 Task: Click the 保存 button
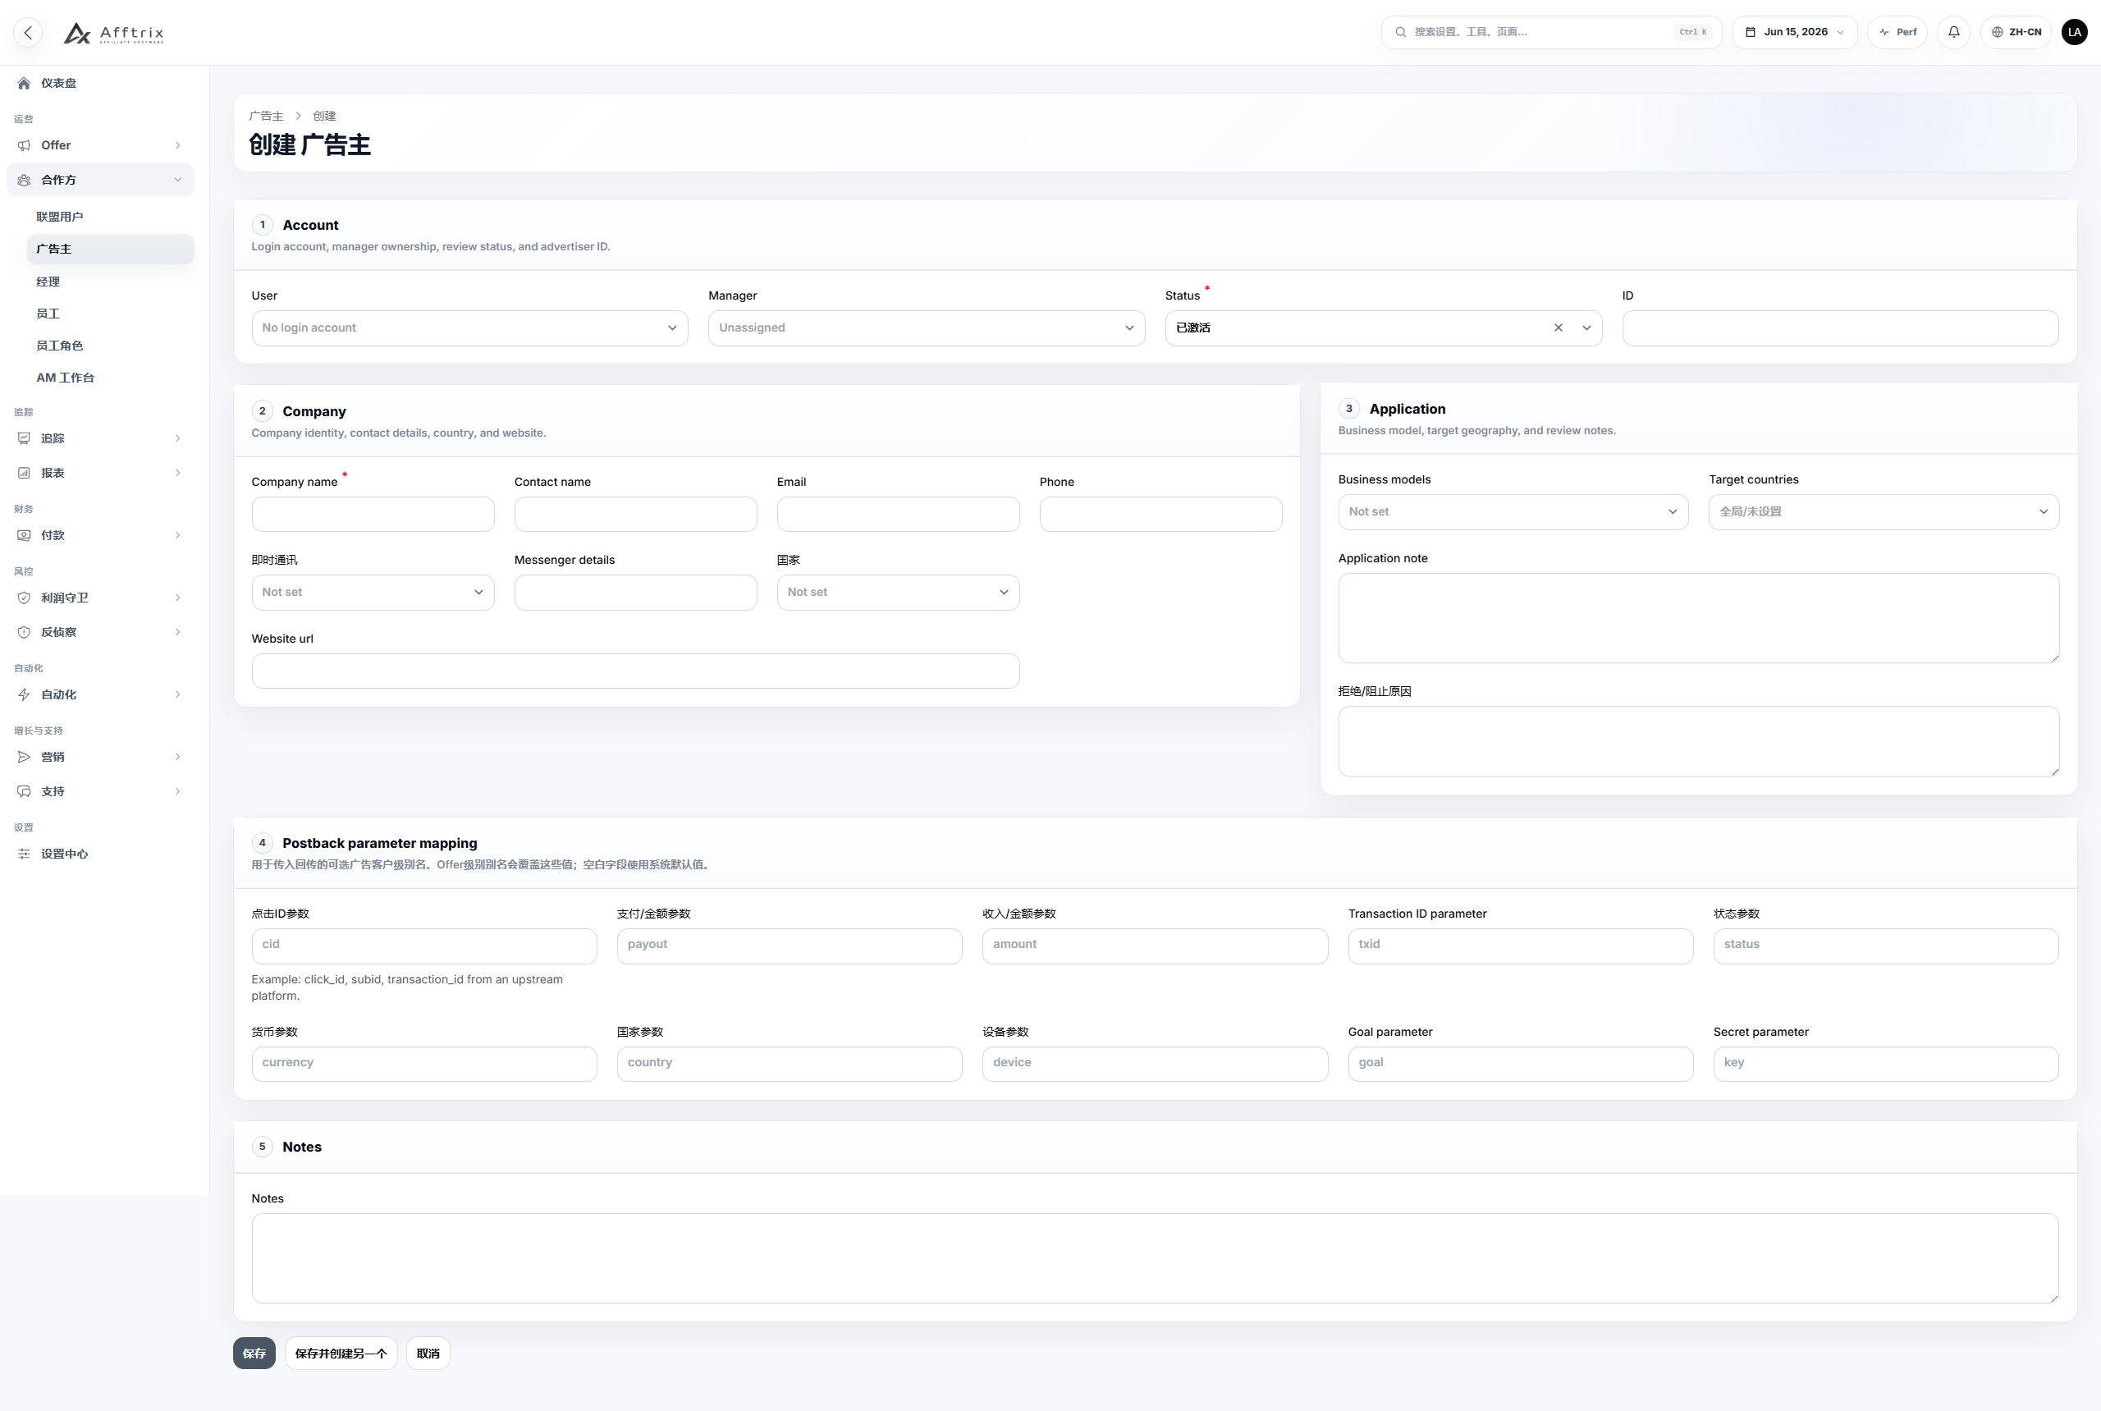click(254, 1354)
